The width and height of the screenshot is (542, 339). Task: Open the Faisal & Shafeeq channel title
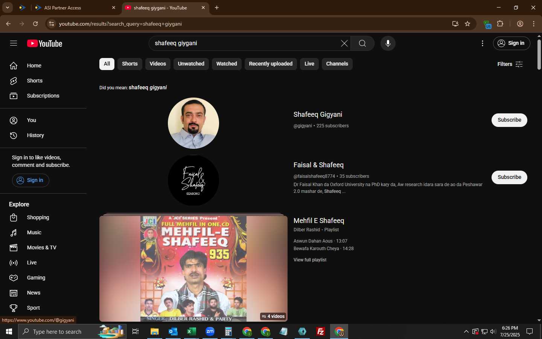tap(318, 165)
